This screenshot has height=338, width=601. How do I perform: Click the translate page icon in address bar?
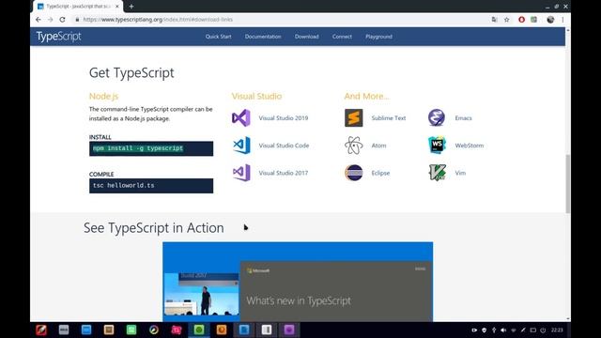[x=495, y=20]
